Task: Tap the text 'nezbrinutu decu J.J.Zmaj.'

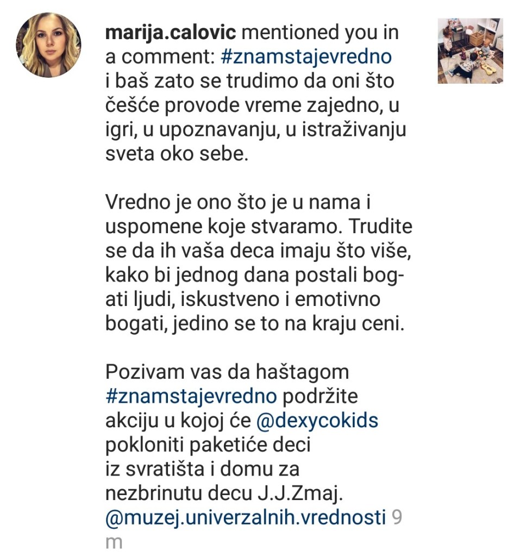Action: 224,493
